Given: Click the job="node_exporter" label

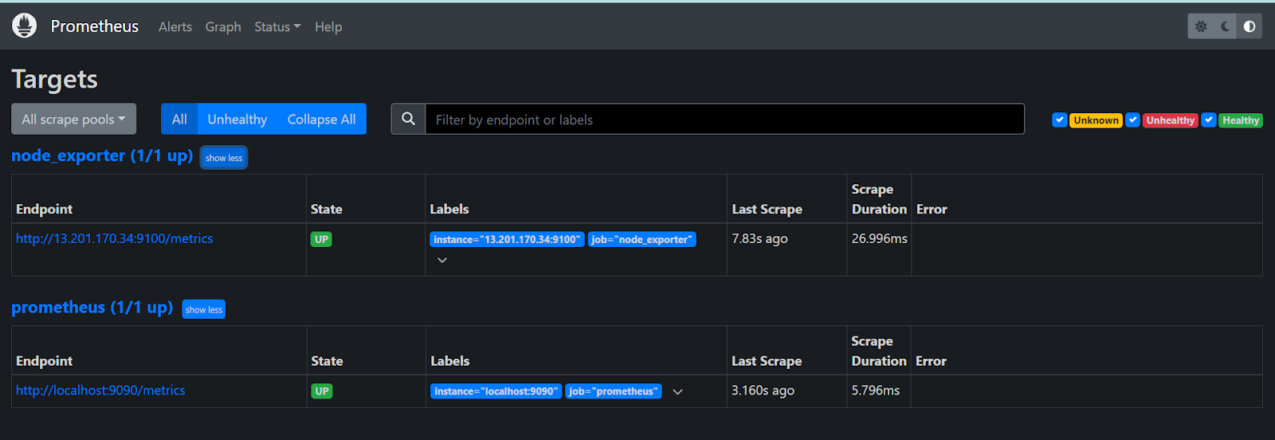Looking at the screenshot, I should pos(641,239).
